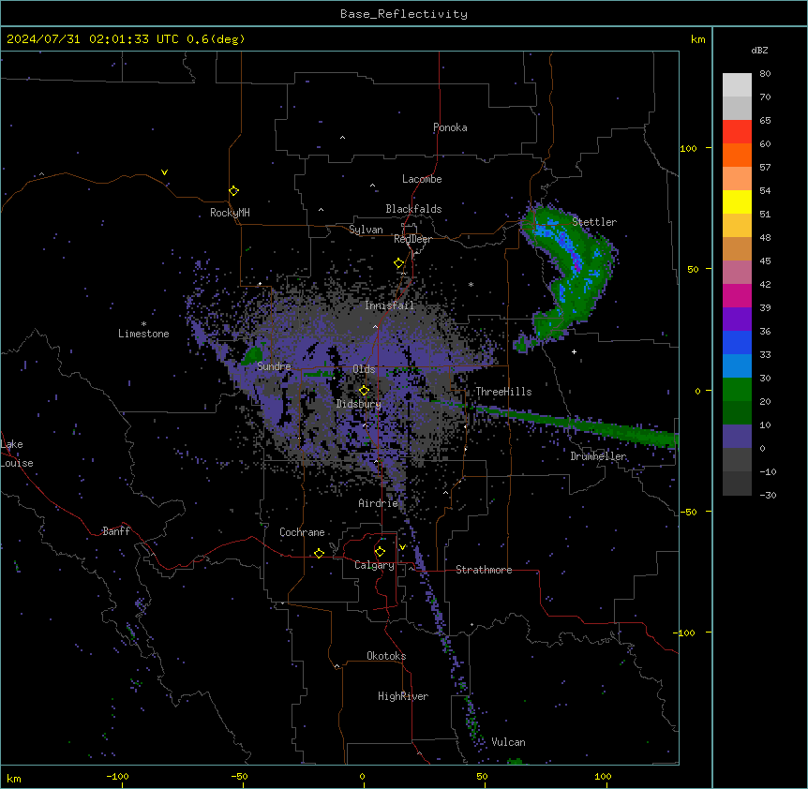Click the yellow diamond marker south of RedDeer
Viewport: 808px width, 789px height.
tap(399, 263)
